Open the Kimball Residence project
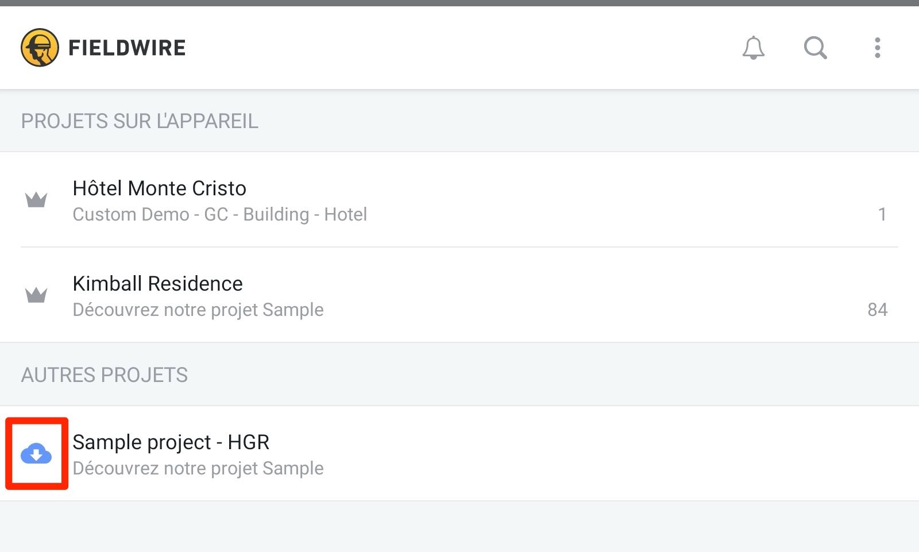This screenshot has width=919, height=552. tap(459, 295)
